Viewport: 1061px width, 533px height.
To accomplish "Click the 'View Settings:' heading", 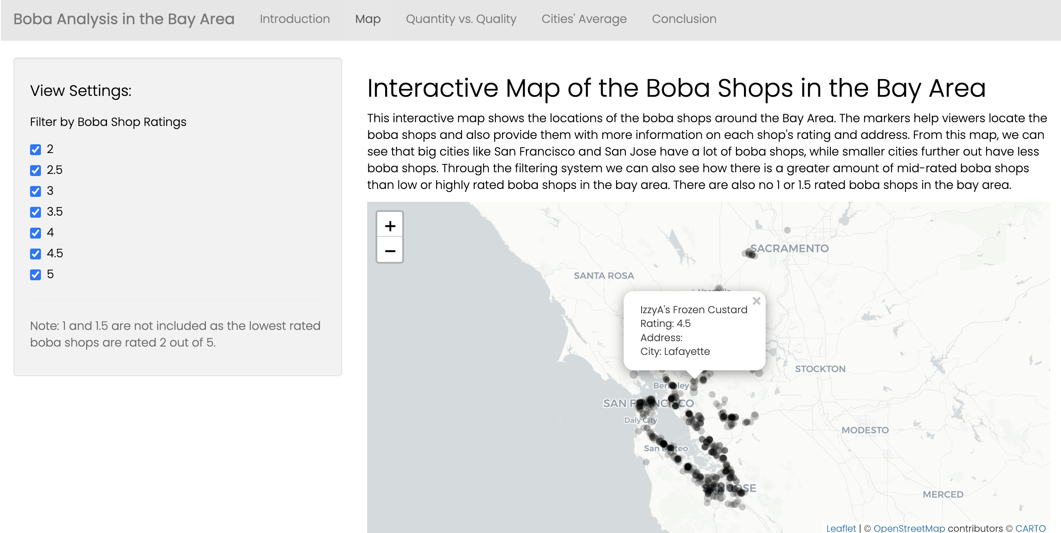I will [x=81, y=91].
